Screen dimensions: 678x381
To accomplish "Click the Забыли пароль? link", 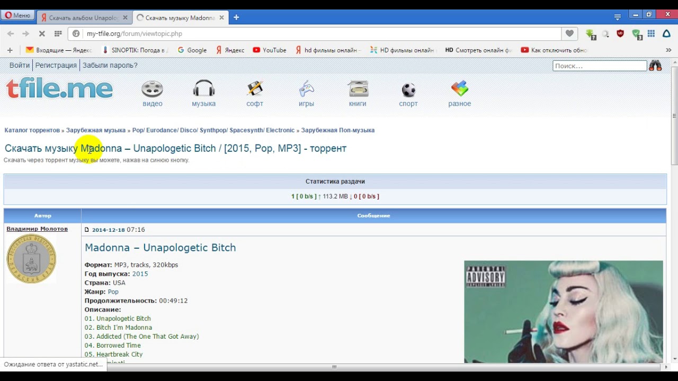I will click(x=110, y=65).
